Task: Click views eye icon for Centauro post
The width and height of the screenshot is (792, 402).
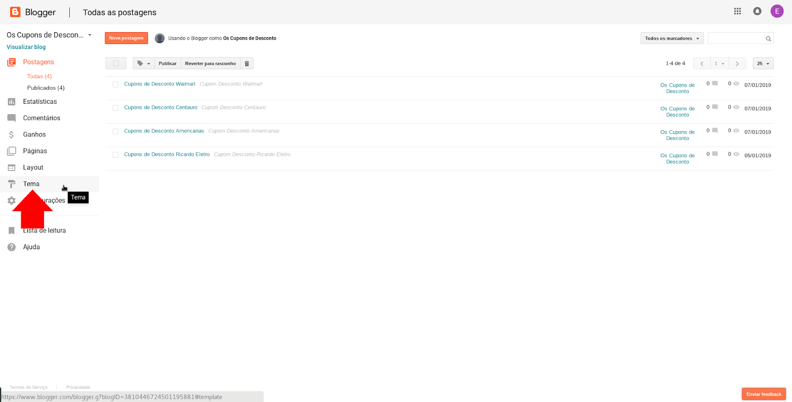Action: tap(736, 107)
